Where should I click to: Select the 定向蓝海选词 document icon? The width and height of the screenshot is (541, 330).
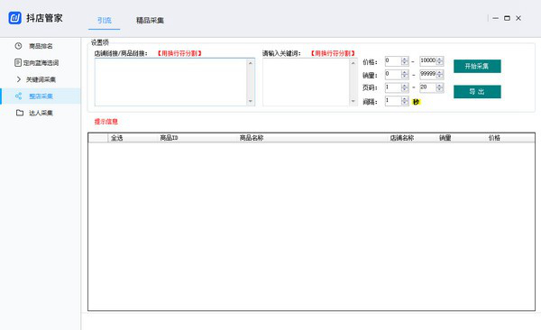pyautogui.click(x=18, y=62)
